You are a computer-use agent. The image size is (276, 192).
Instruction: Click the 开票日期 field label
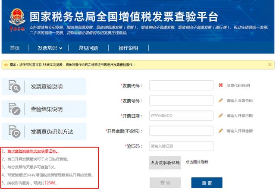point(132,116)
